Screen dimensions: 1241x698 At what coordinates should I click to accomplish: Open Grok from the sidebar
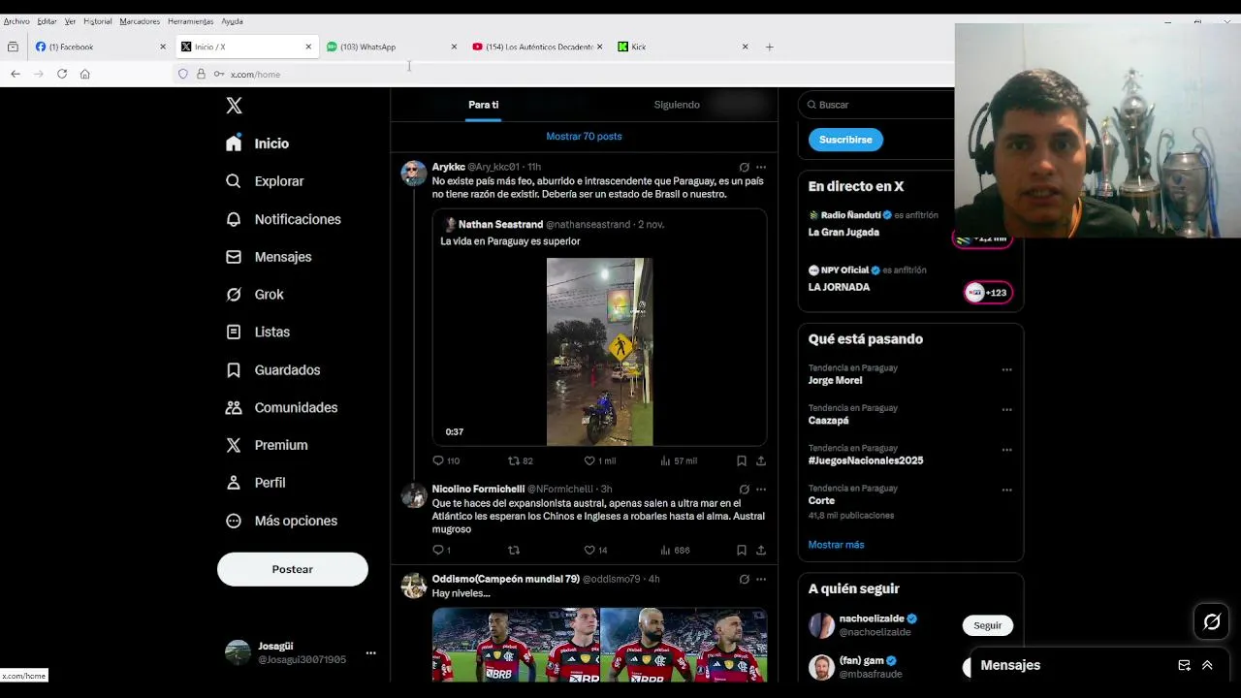point(254,295)
